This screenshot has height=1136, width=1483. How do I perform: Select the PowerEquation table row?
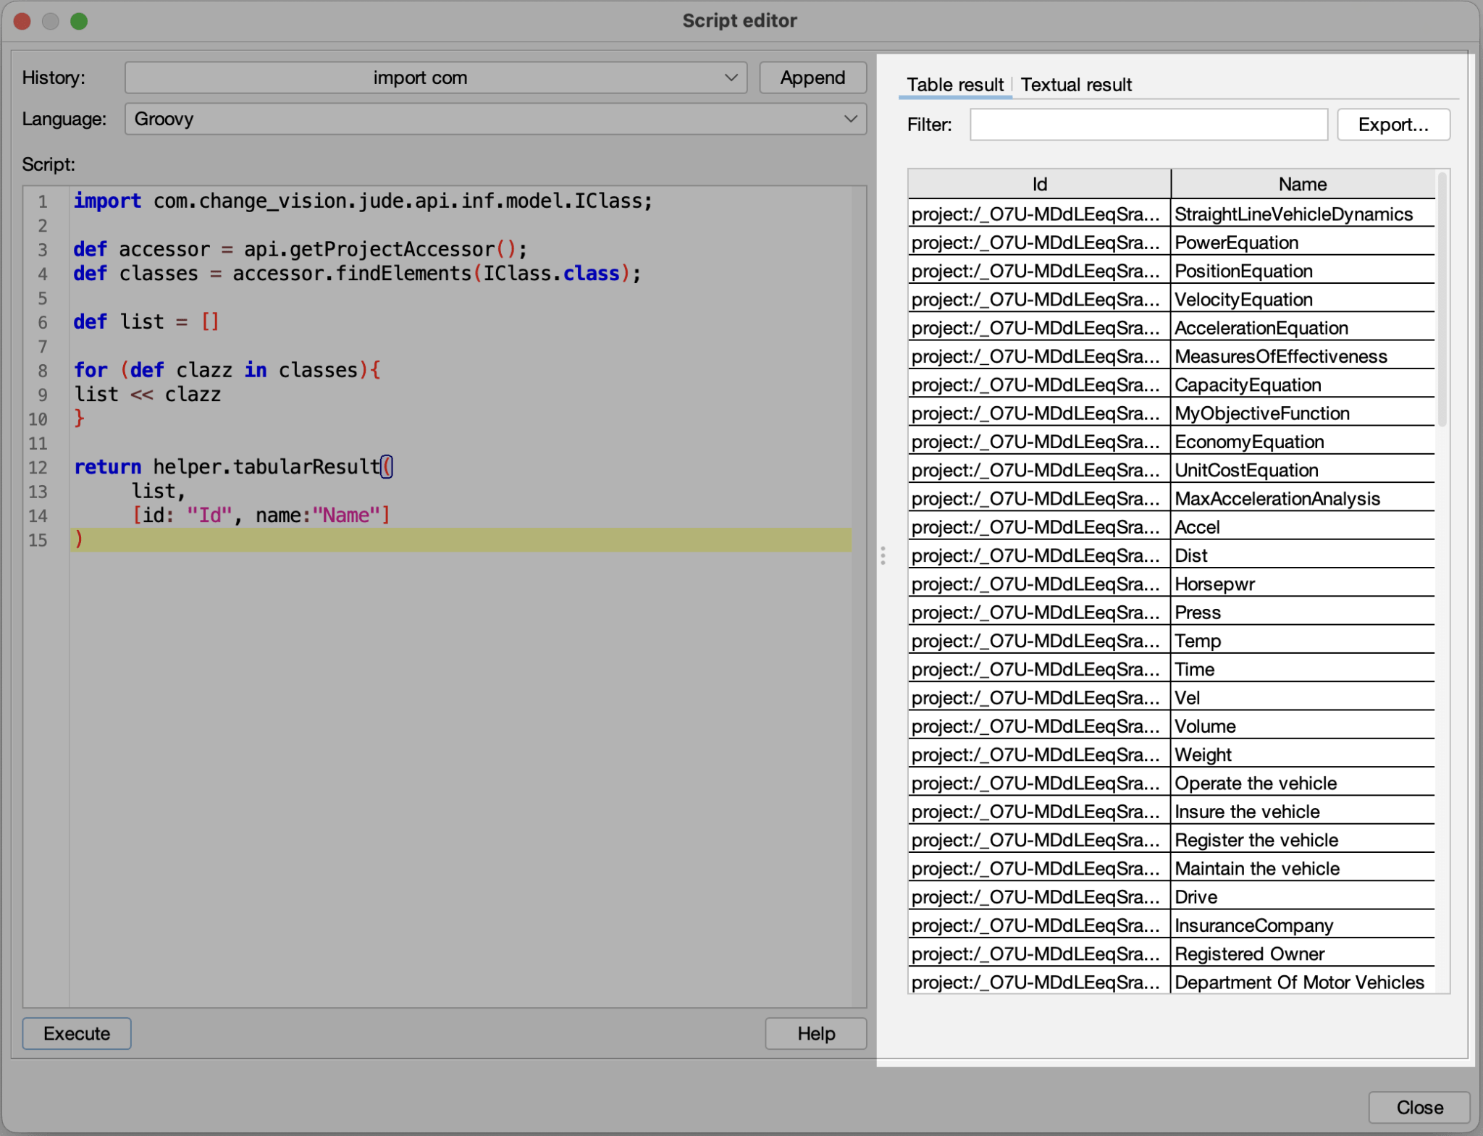[x=1231, y=243]
